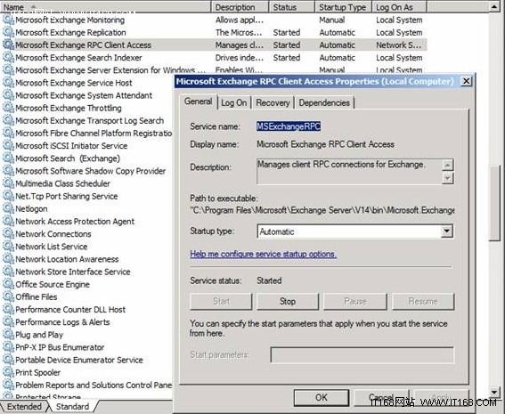Sort services by Name column
Screen dimensions: 505x414
point(106,7)
